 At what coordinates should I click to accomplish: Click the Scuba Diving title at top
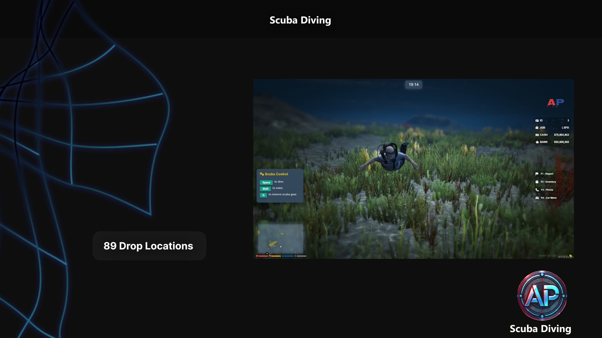300,20
